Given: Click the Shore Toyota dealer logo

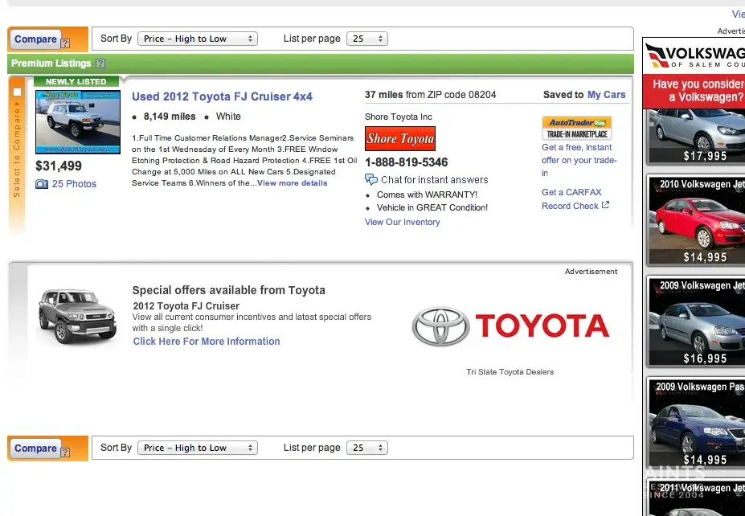Looking at the screenshot, I should 400,138.
